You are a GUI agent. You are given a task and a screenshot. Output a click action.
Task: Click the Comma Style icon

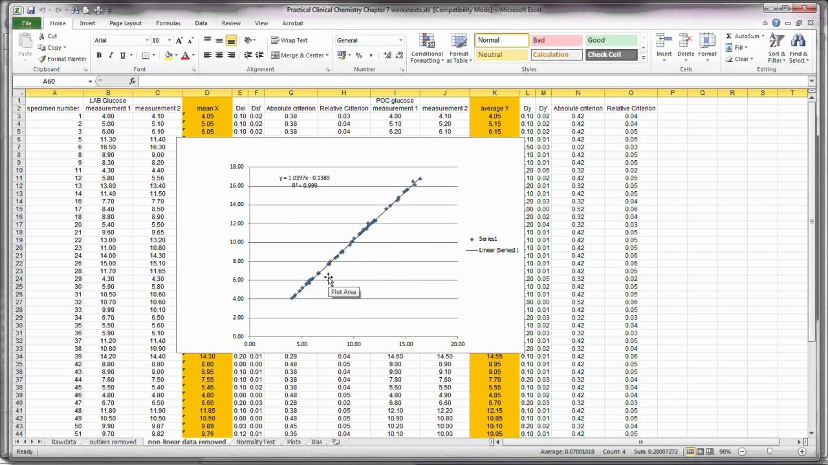coord(370,56)
